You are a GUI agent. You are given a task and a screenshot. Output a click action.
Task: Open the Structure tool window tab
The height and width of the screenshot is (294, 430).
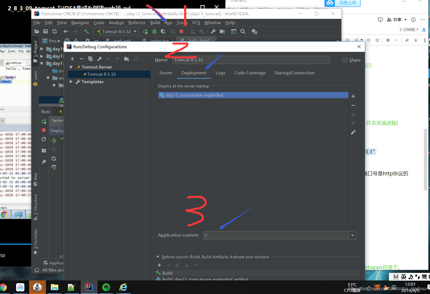(35, 207)
